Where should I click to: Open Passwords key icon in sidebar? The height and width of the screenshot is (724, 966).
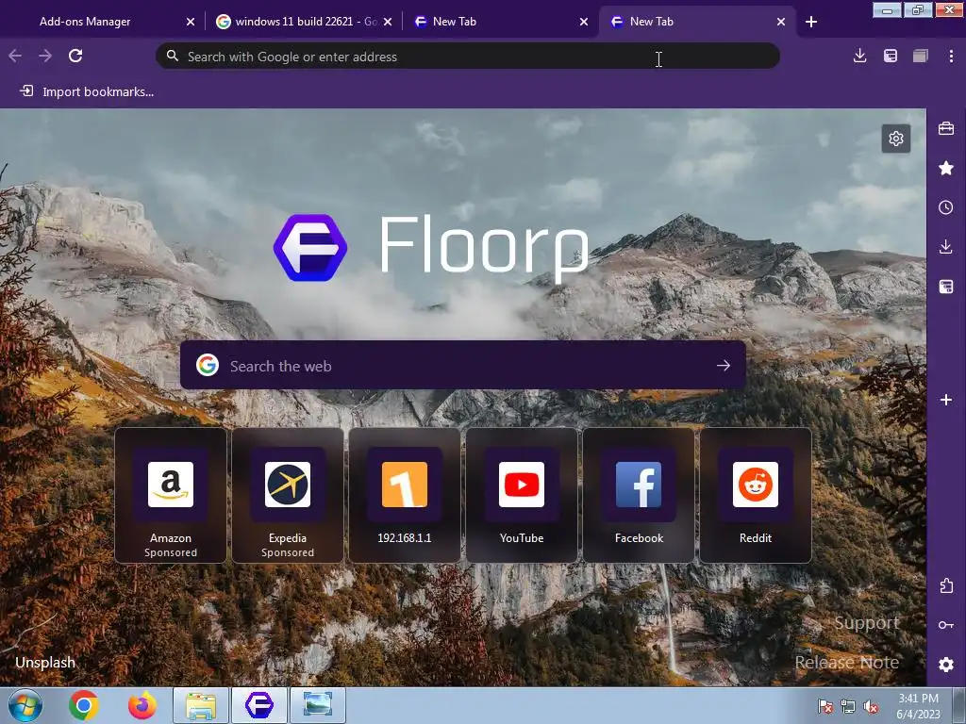(x=945, y=625)
